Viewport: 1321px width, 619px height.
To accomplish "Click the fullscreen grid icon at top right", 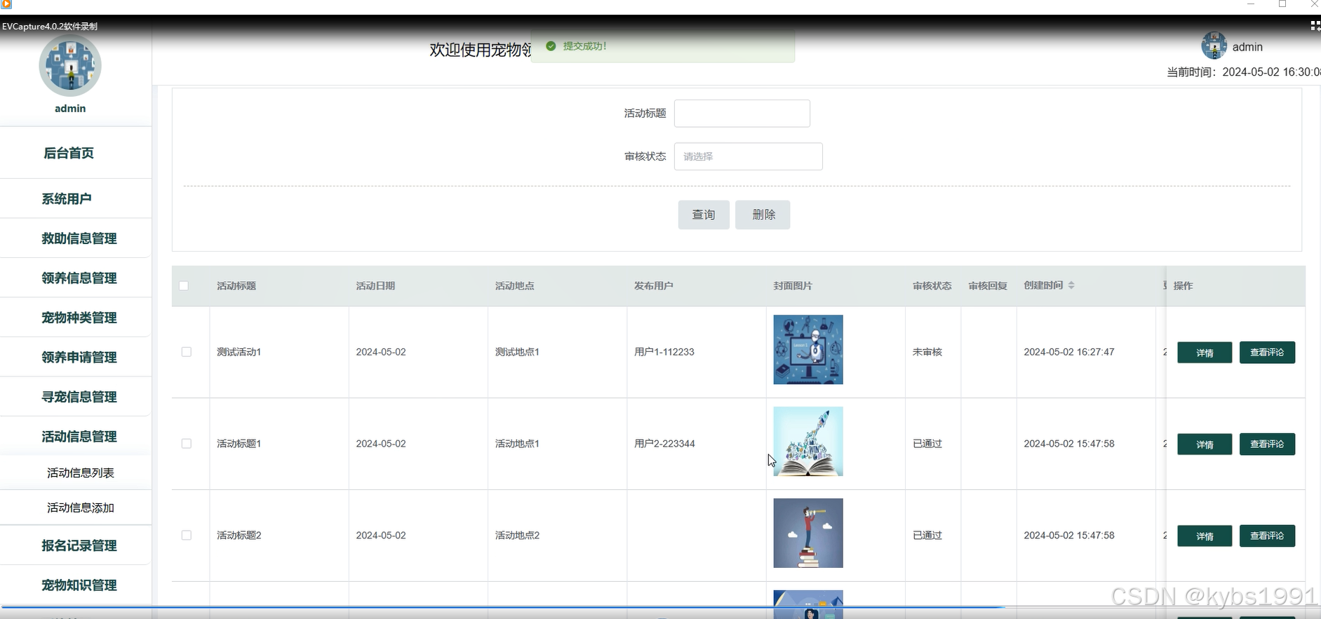I will pyautogui.click(x=1315, y=26).
